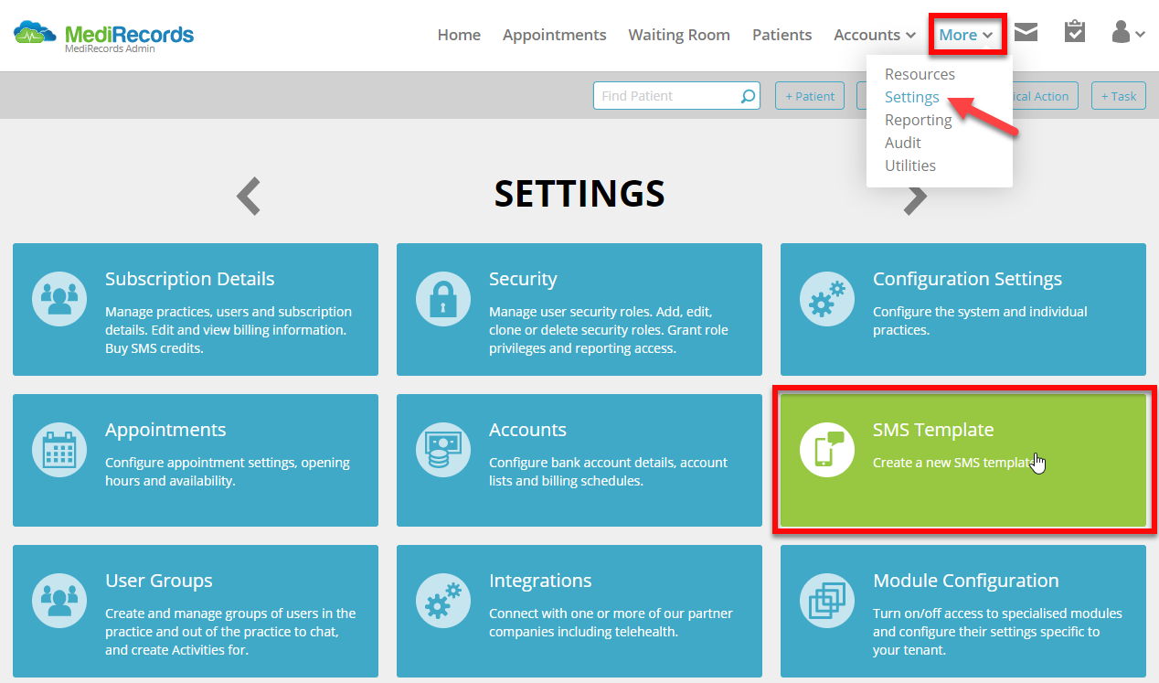The height and width of the screenshot is (683, 1159).
Task: Open the Configuration Settings title
Action: click(967, 279)
